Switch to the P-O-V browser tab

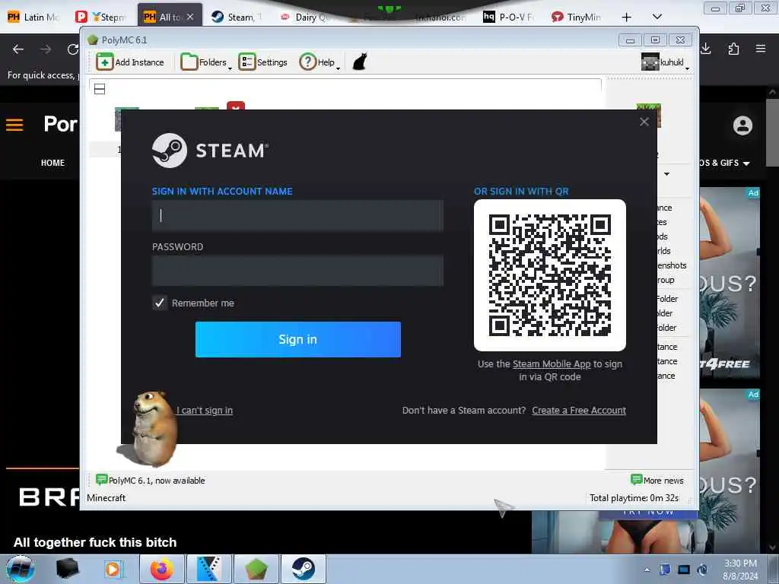tap(509, 17)
